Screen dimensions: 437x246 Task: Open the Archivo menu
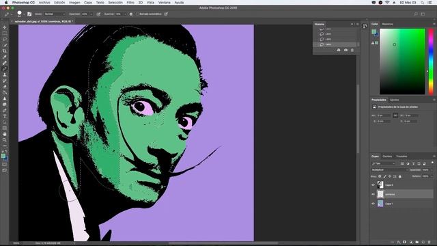44,3
